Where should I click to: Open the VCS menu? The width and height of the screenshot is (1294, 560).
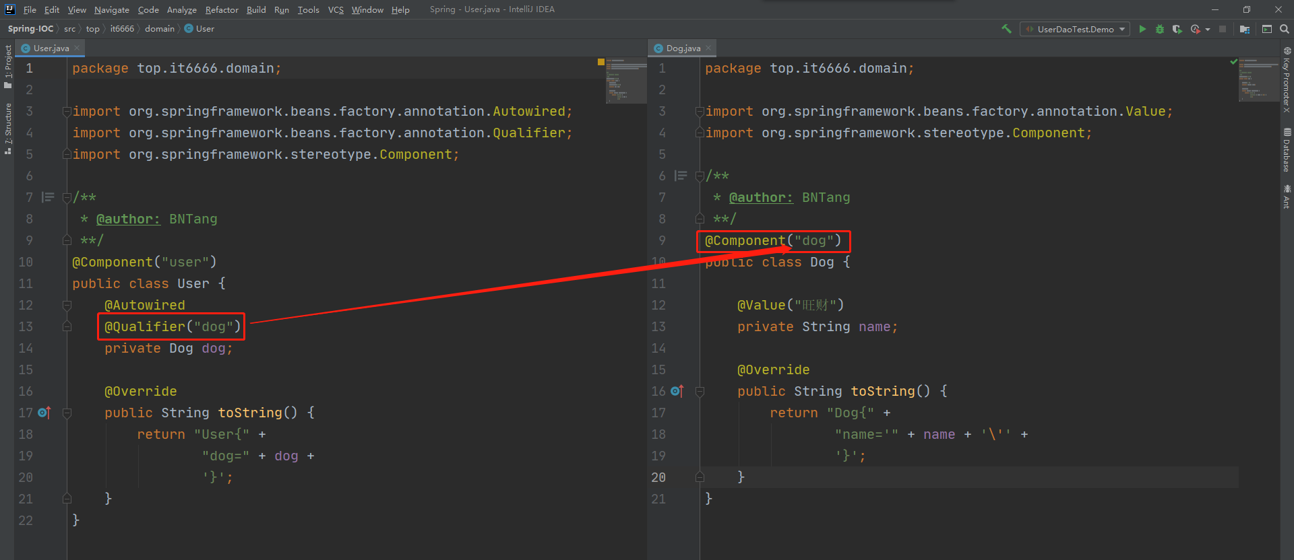[x=336, y=9]
